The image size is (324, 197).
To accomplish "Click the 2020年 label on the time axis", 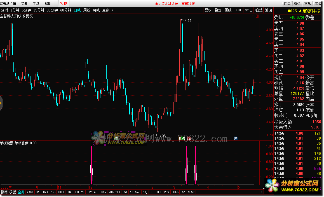I will 6,187.
